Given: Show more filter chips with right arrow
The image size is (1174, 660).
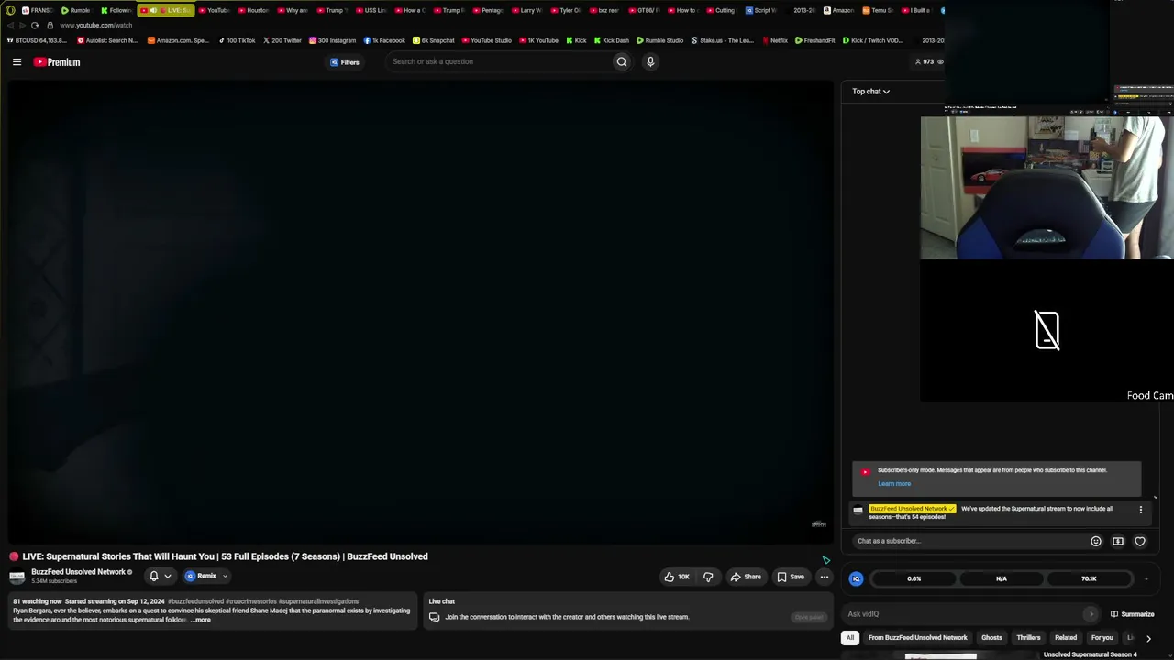Looking at the screenshot, I should 1148,638.
